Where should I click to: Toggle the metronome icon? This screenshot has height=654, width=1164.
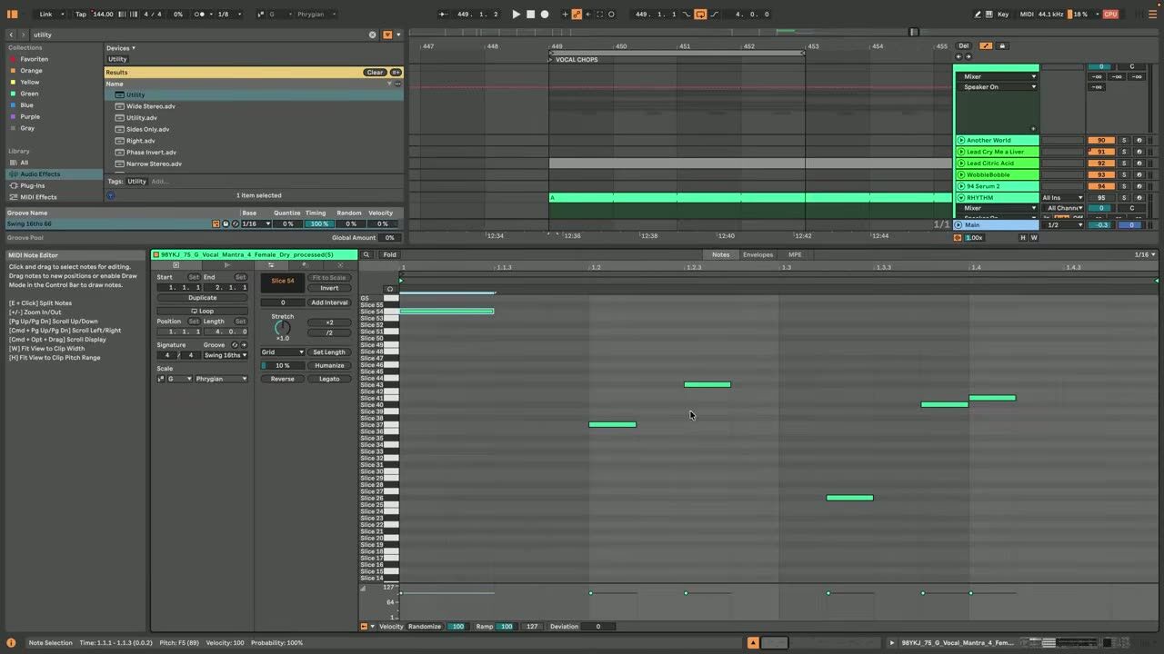click(x=200, y=14)
